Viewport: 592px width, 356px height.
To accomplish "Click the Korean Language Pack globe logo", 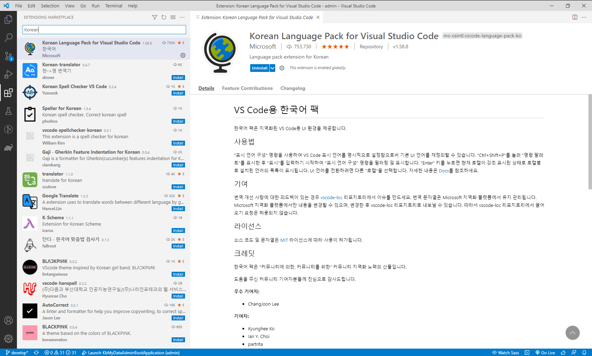I will pyautogui.click(x=220, y=53).
